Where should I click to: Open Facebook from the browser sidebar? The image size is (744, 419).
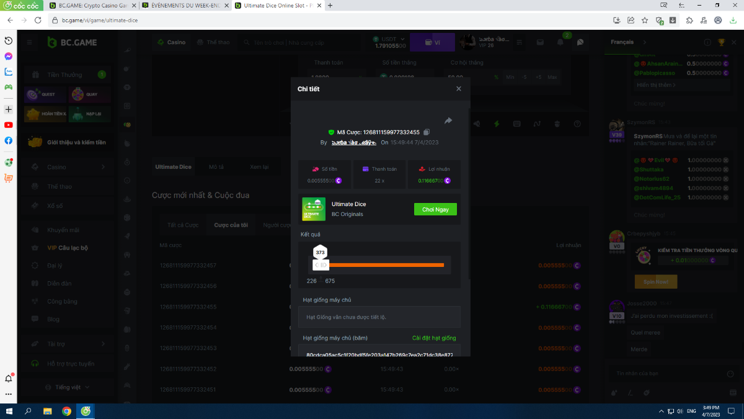click(9, 140)
